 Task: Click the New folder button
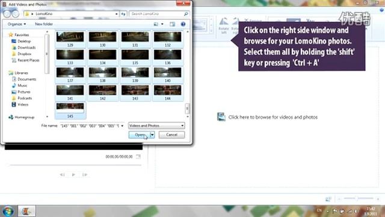[44, 24]
